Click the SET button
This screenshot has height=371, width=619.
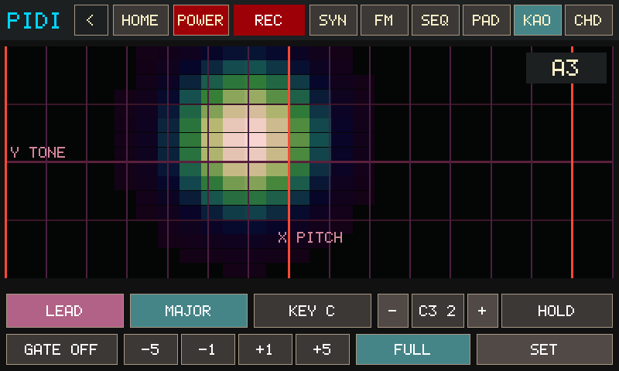tap(545, 349)
